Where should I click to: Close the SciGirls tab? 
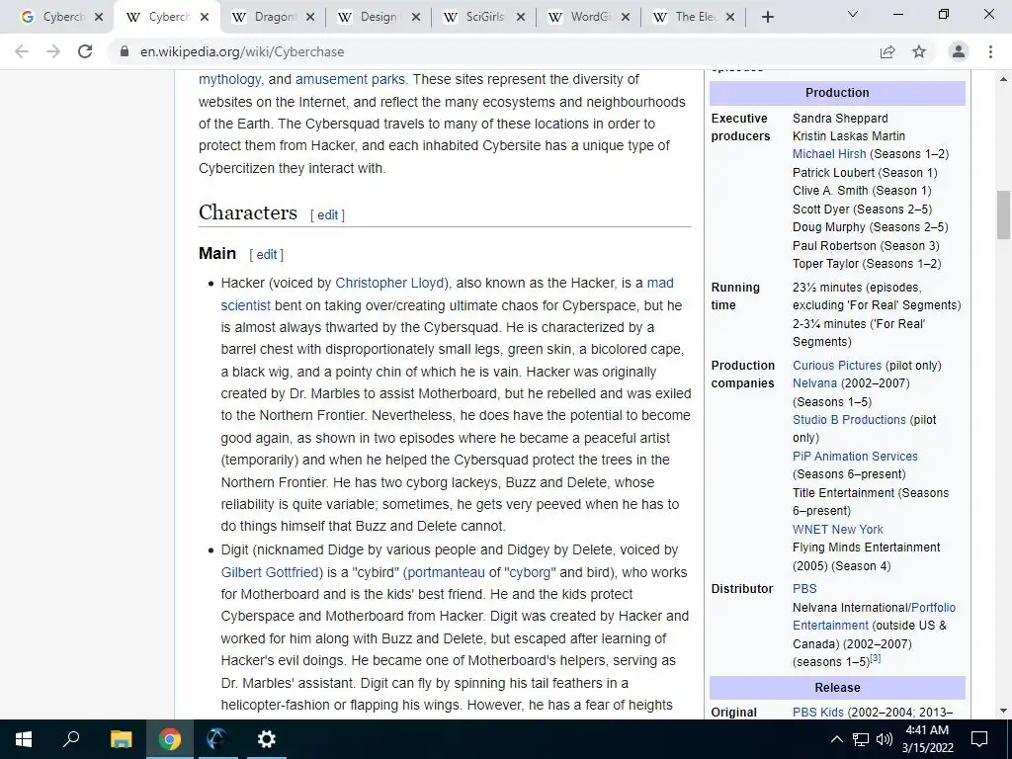521,18
